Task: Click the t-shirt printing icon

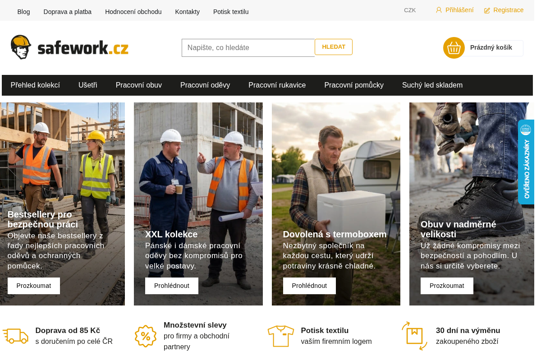Action: (x=281, y=336)
